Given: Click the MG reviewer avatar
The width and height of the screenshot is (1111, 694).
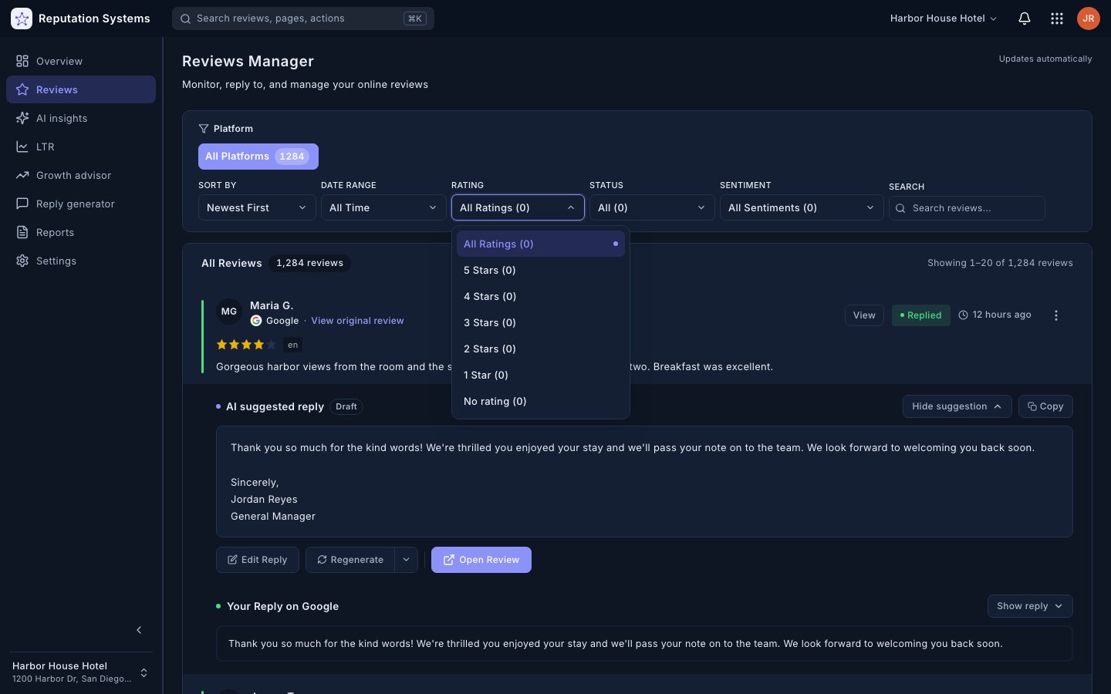Looking at the screenshot, I should pos(229,312).
